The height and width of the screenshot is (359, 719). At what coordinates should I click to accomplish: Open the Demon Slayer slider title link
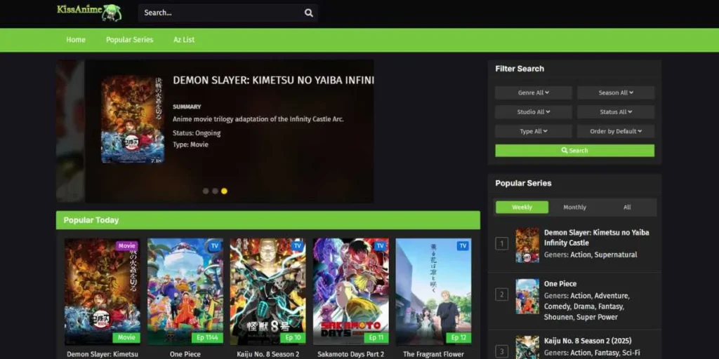pos(273,81)
